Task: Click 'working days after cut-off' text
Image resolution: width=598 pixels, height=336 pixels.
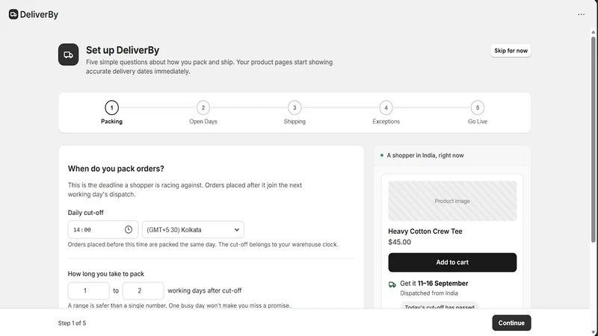Action: click(x=204, y=290)
